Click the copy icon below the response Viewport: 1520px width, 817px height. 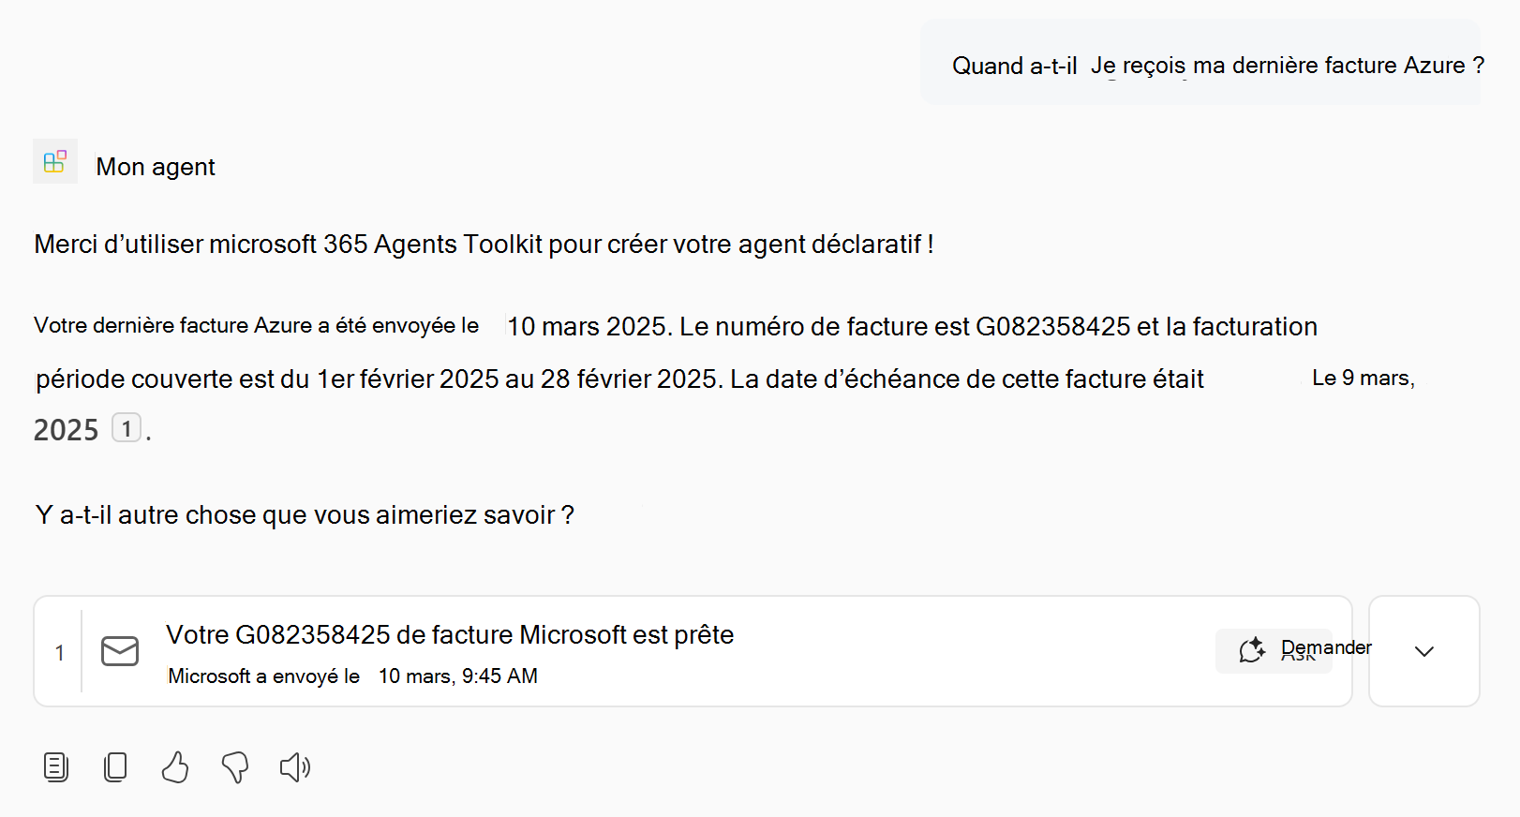115,767
